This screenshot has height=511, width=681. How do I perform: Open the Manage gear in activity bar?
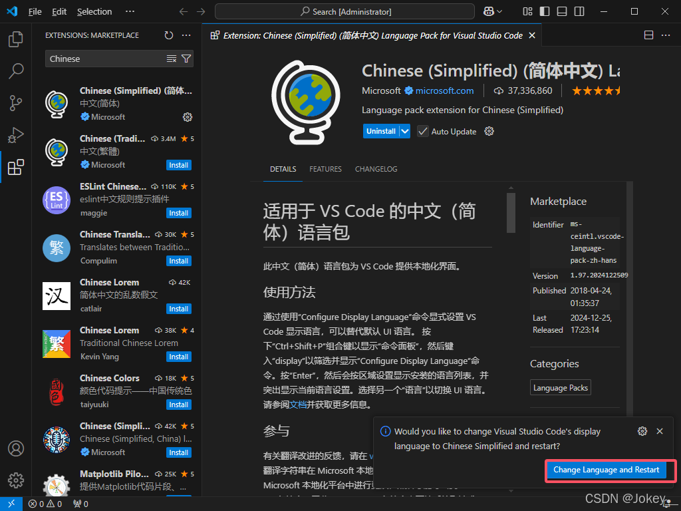(16, 480)
